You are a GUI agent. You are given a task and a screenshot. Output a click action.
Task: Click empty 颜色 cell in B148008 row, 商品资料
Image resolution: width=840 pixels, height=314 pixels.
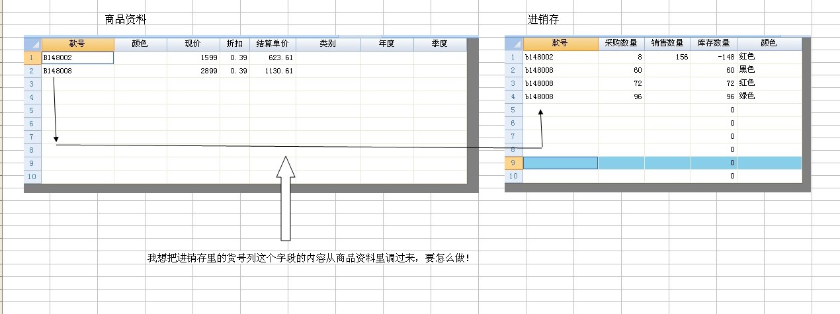140,71
